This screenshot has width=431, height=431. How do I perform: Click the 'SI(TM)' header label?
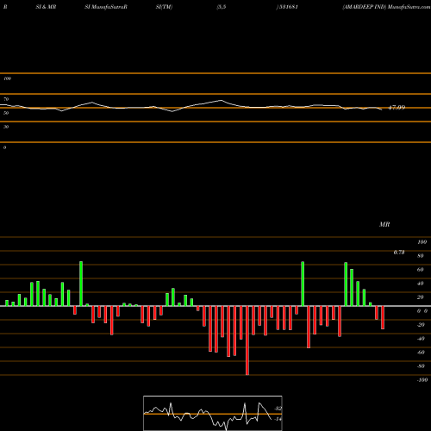tap(164, 7)
